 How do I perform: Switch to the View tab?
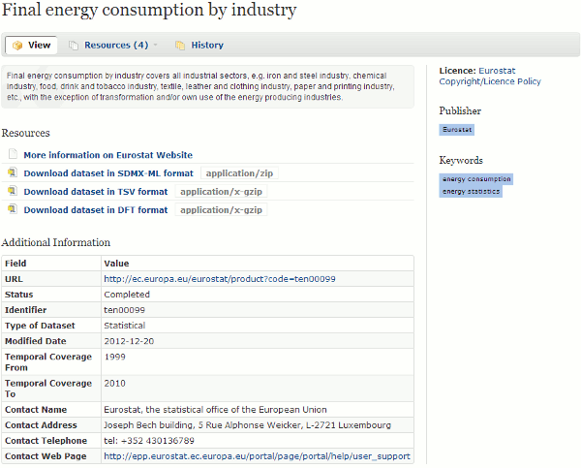31,46
